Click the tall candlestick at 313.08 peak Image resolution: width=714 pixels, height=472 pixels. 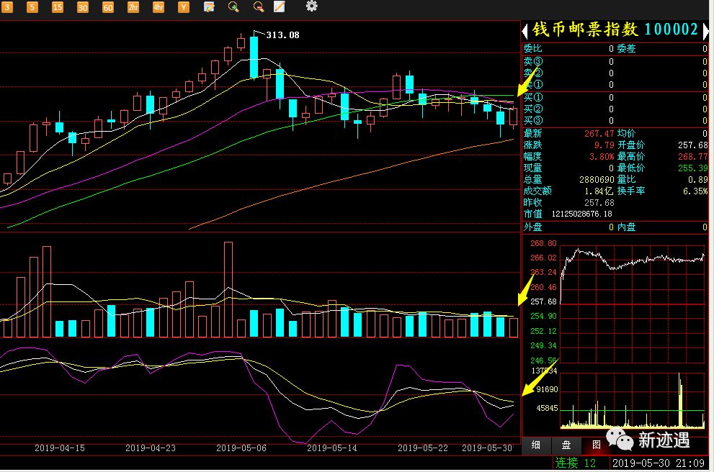click(x=254, y=57)
